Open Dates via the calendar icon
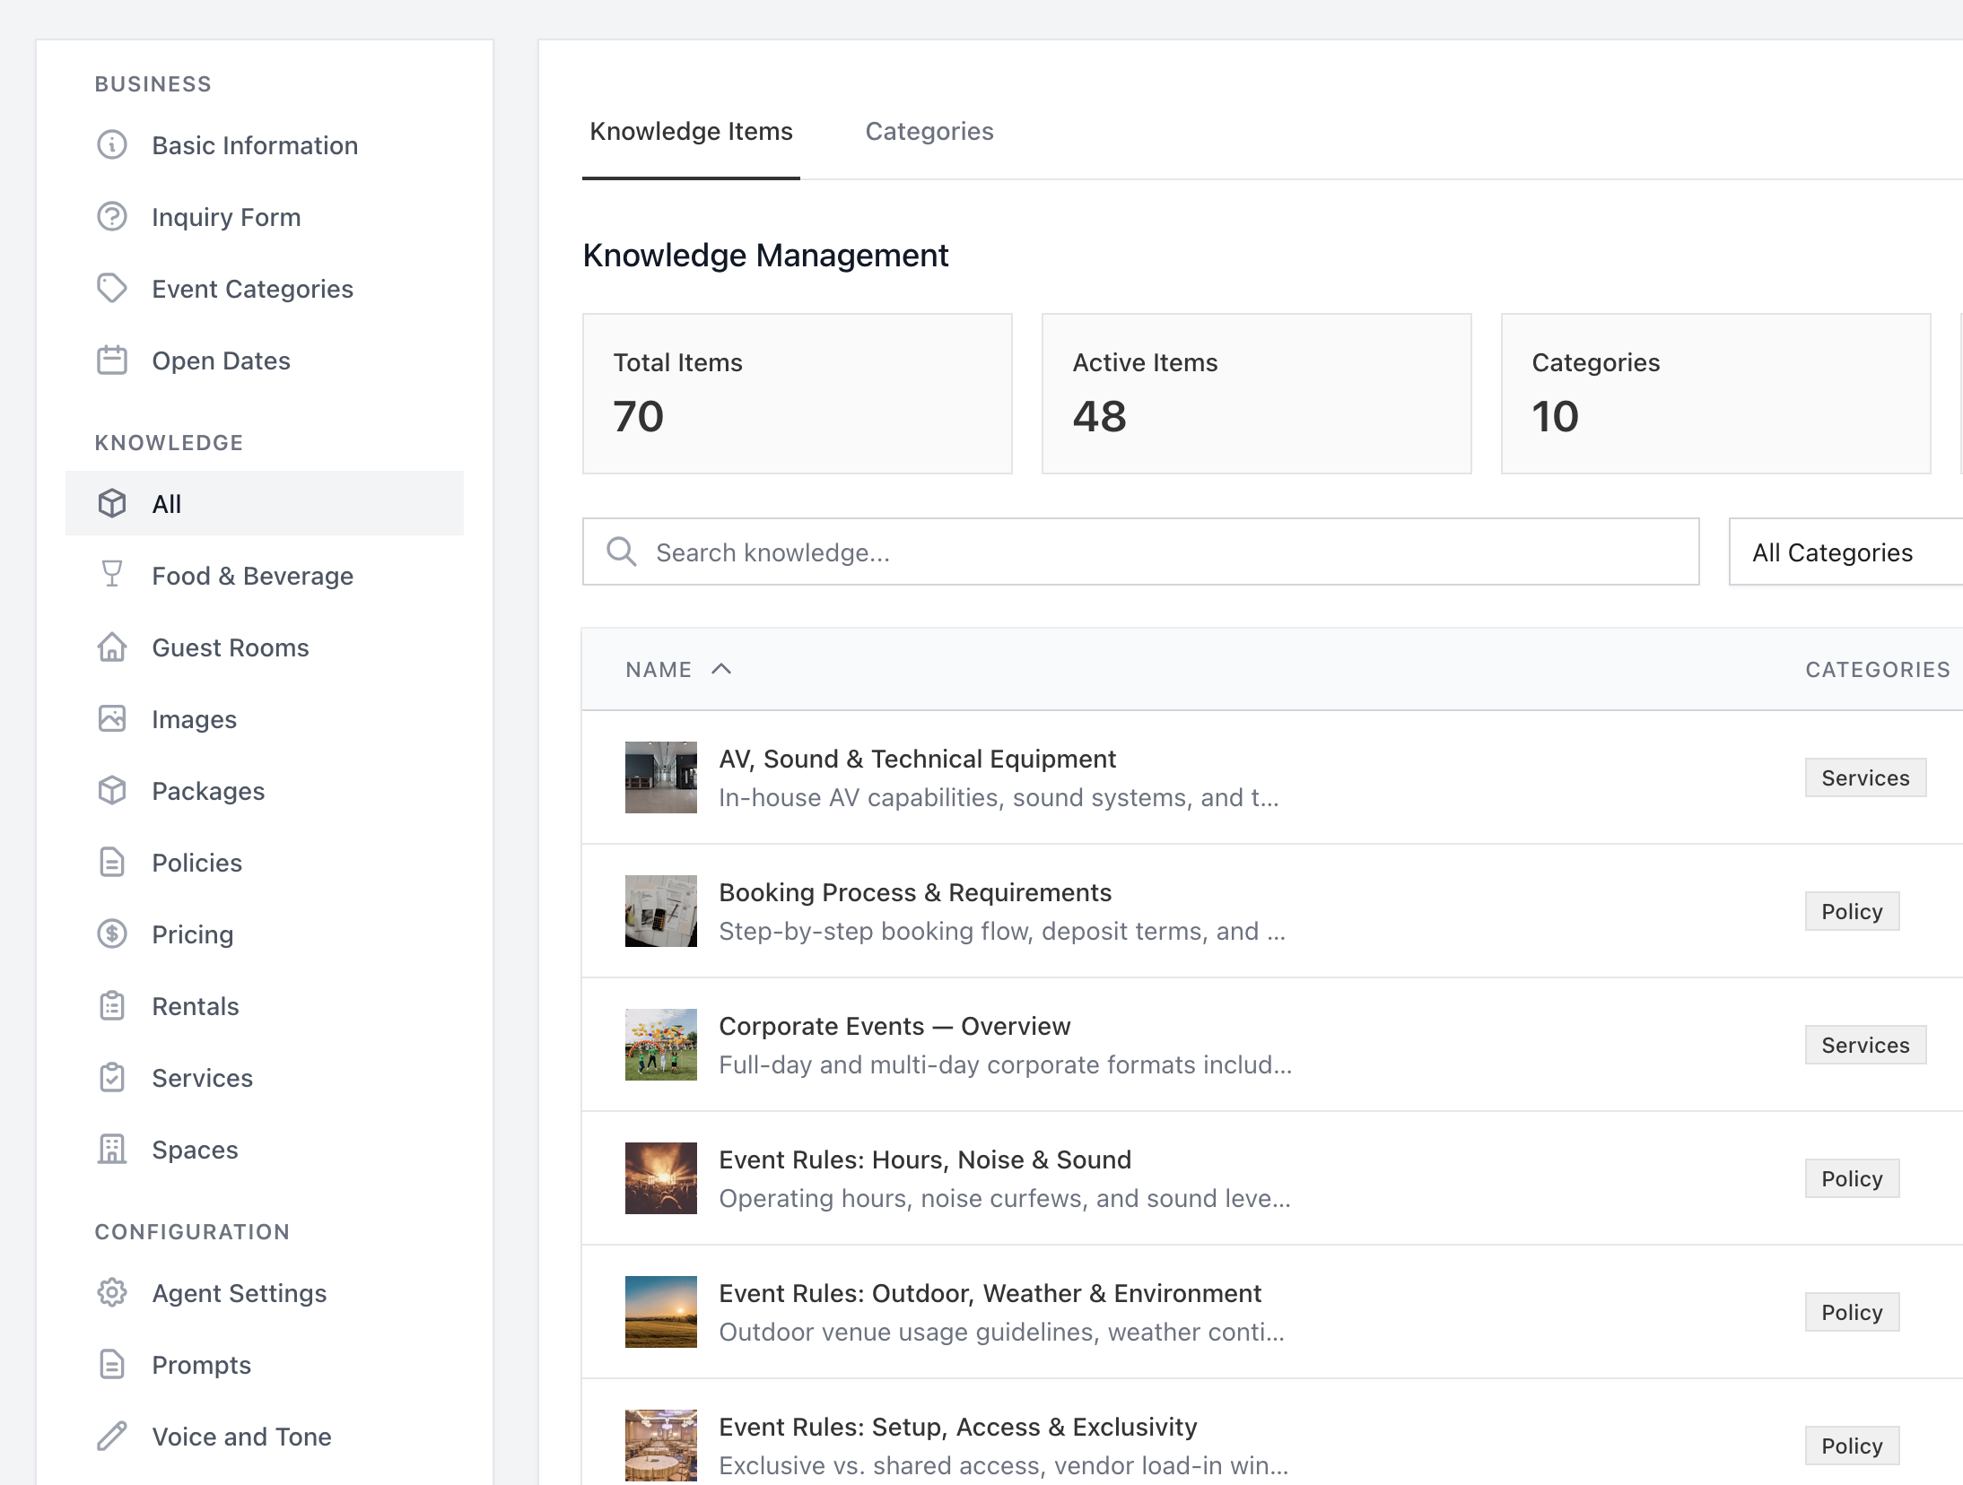 pyautogui.click(x=111, y=360)
